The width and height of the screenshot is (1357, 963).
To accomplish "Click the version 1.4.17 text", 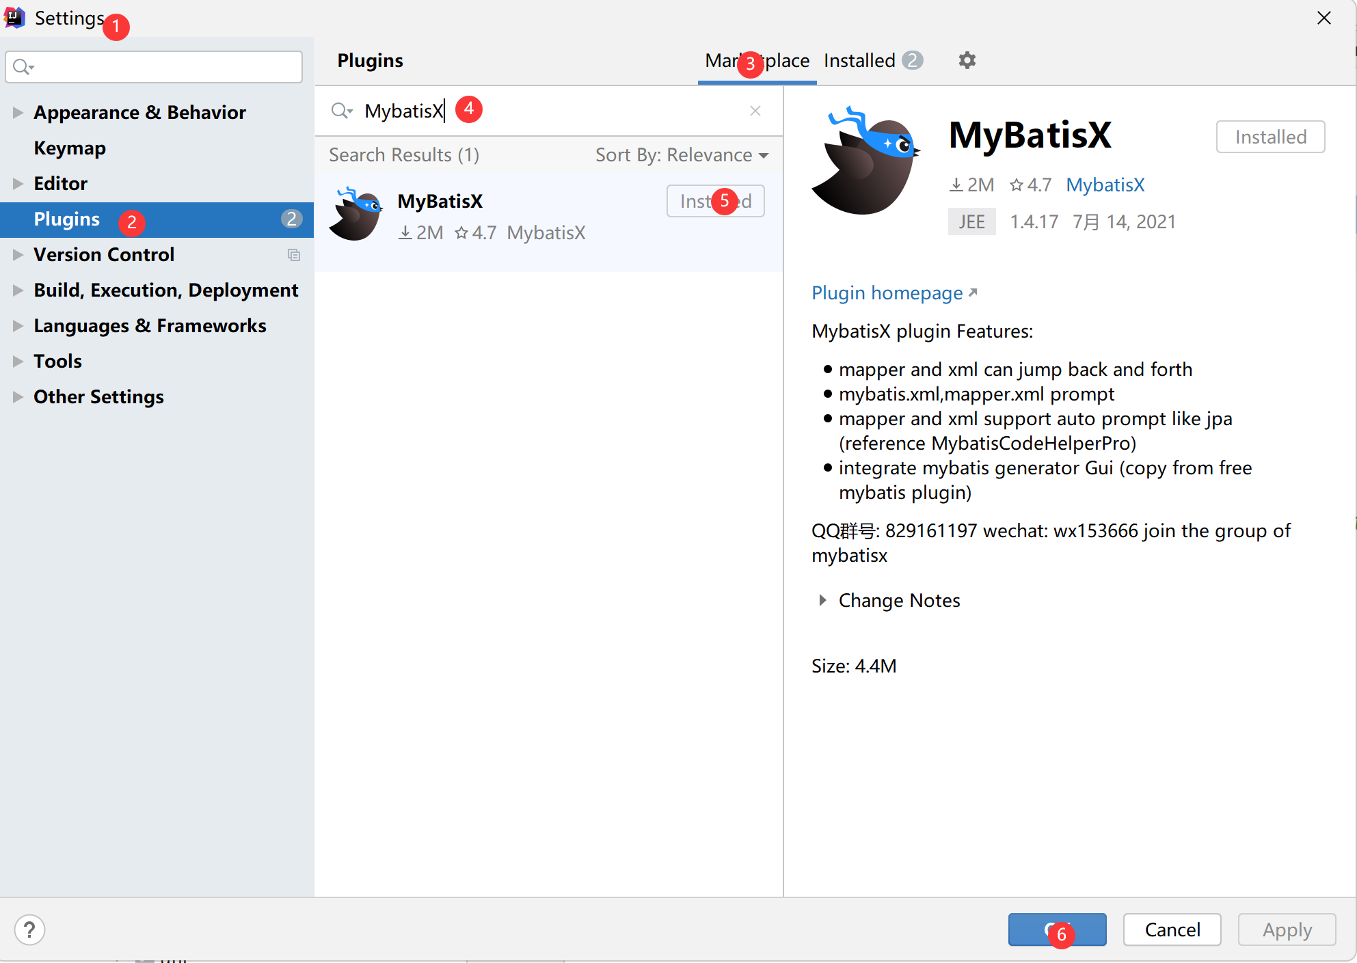I will point(1034,221).
